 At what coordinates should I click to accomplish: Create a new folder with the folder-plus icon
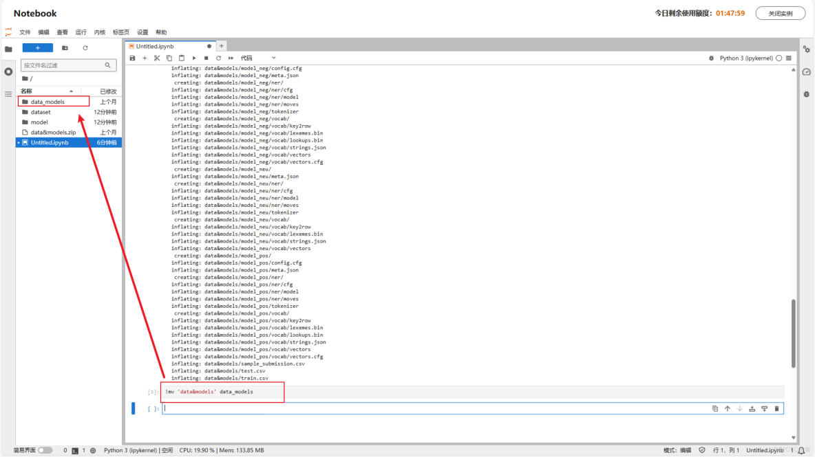click(x=65, y=47)
